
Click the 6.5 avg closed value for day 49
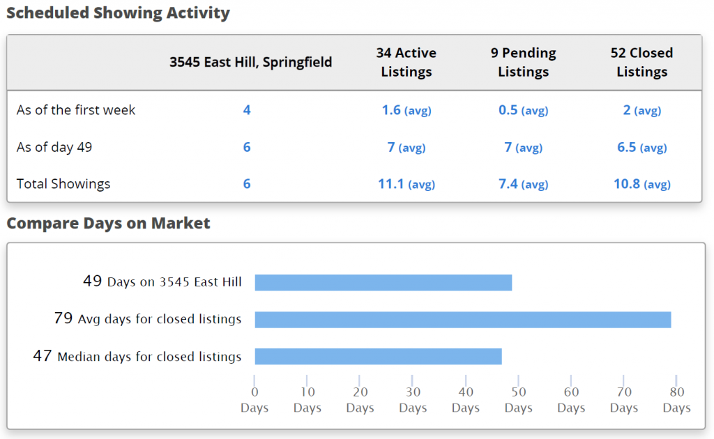(641, 147)
